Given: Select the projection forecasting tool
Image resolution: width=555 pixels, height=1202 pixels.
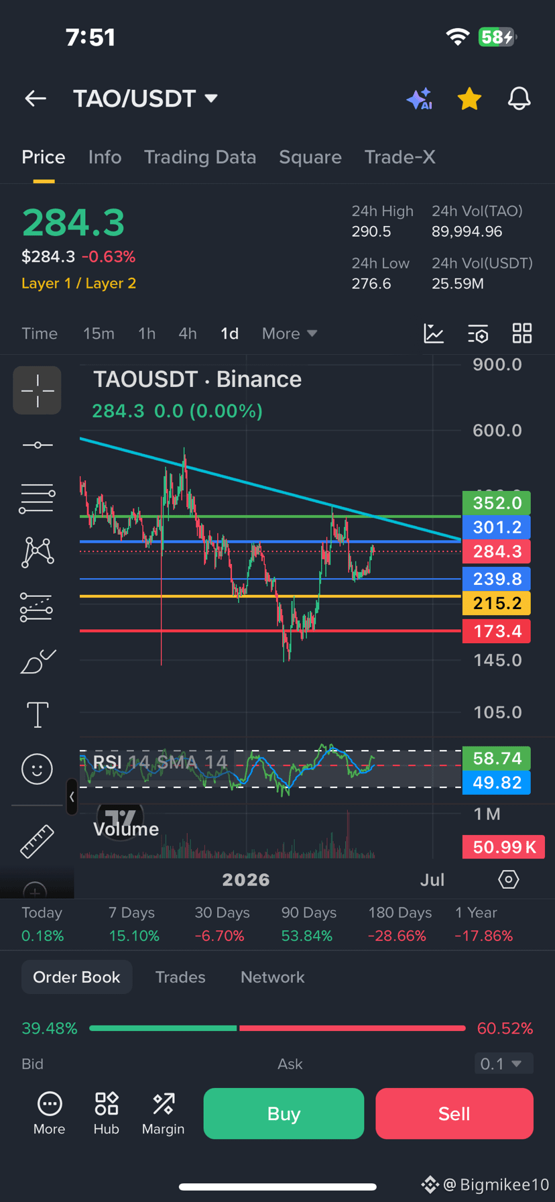Looking at the screenshot, I should click(37, 607).
